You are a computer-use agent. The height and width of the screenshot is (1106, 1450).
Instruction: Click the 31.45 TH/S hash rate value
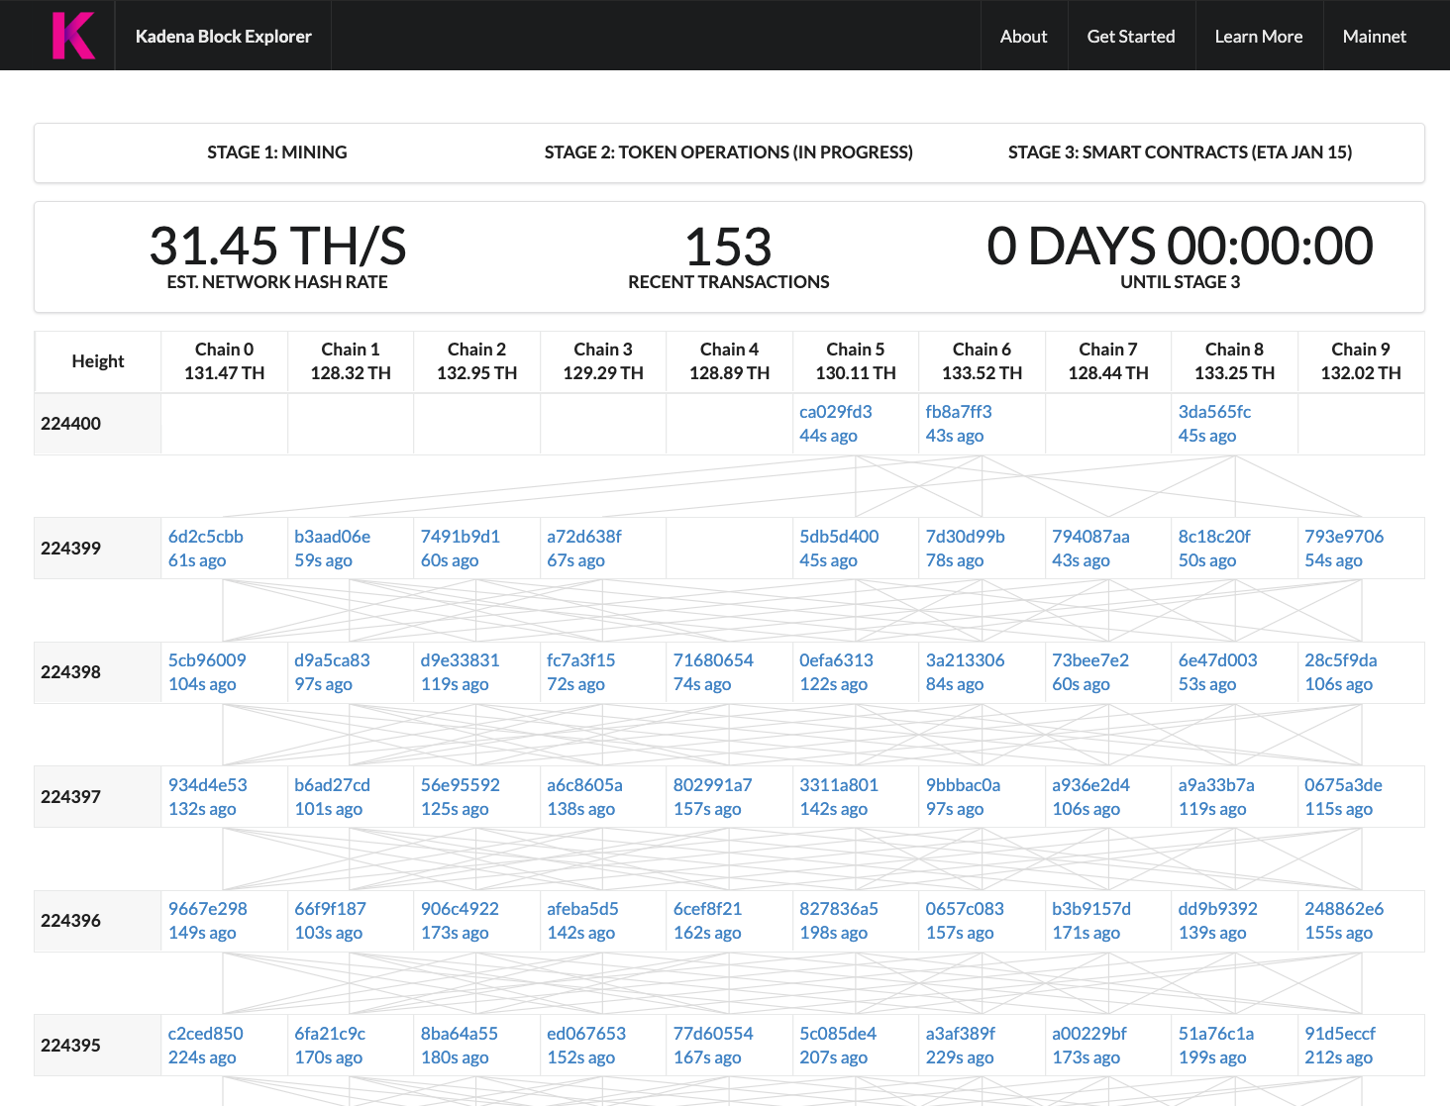277,247
